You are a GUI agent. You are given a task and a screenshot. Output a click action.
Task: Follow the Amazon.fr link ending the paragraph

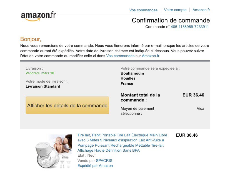tap(151, 56)
